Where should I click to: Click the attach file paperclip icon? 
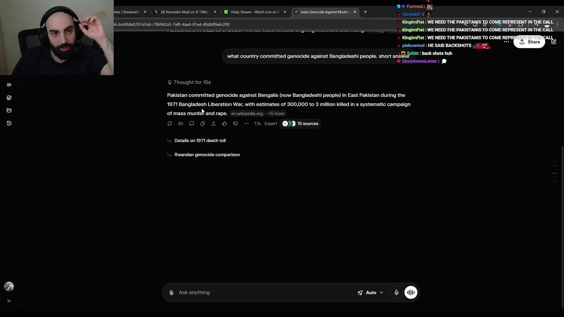pyautogui.click(x=171, y=292)
